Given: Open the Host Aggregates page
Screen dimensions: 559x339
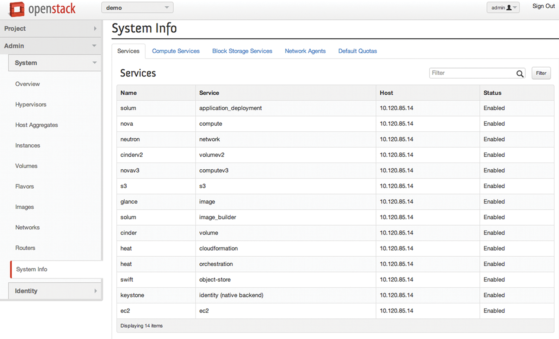Looking at the screenshot, I should coord(36,125).
